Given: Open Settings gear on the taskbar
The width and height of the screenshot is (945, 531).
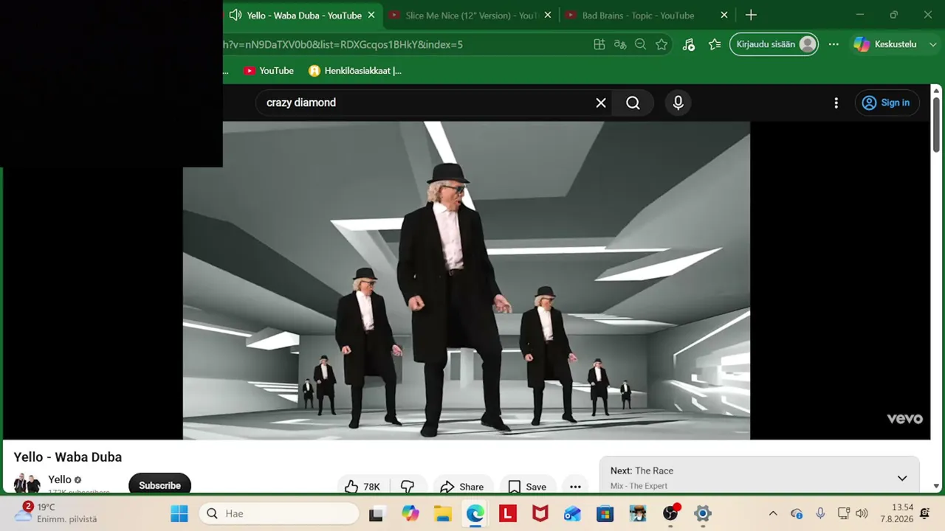Looking at the screenshot, I should coord(703,513).
